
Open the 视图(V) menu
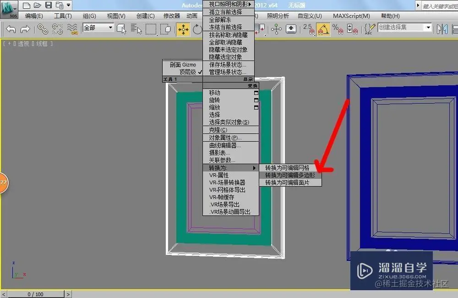click(x=116, y=16)
